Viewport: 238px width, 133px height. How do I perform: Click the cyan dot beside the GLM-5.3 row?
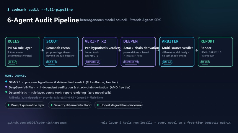click(x=6, y=82)
